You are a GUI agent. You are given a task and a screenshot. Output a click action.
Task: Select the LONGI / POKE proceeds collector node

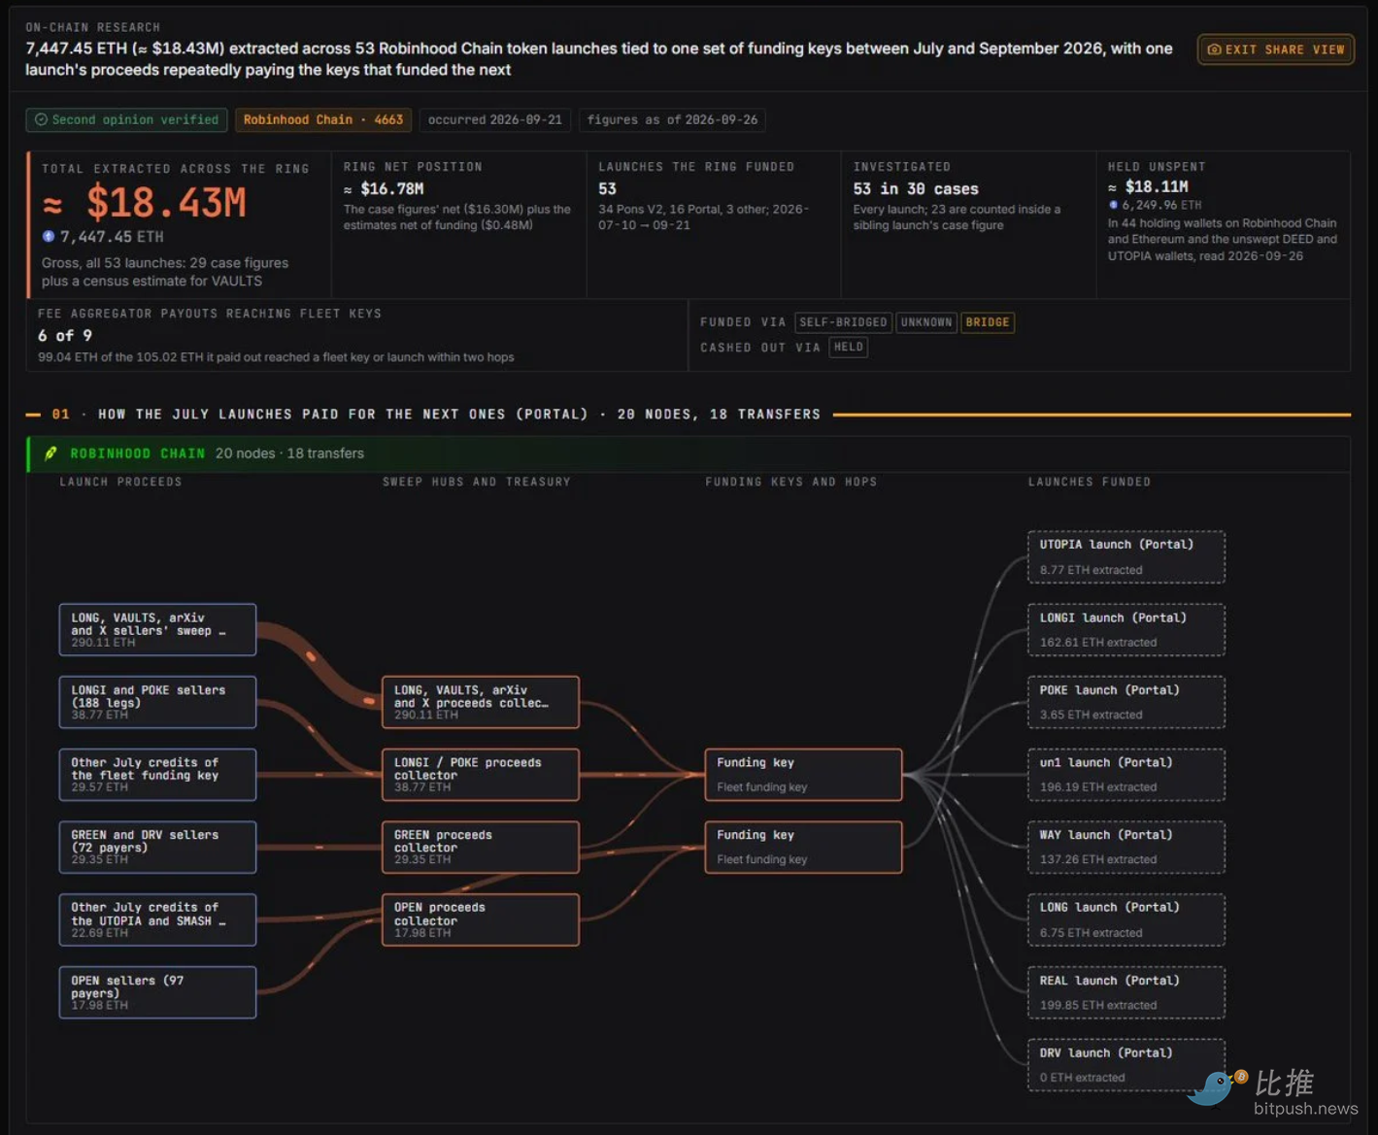click(x=481, y=775)
